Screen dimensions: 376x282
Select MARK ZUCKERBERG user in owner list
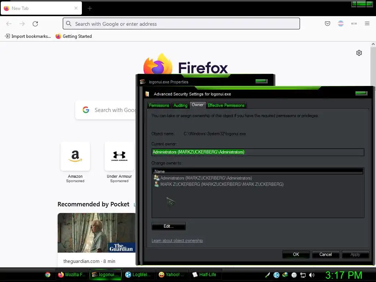pos(218,184)
